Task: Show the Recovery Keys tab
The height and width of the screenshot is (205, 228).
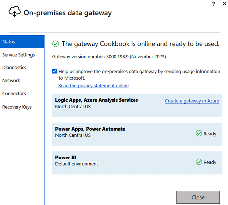Action: click(17, 107)
